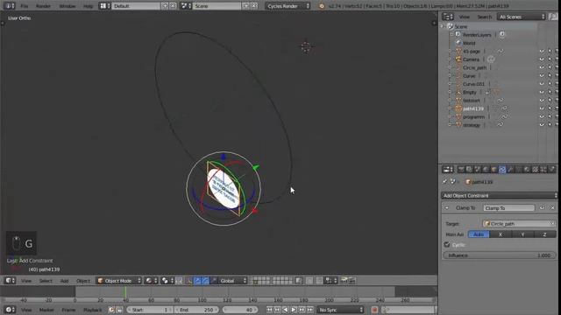Open the Circle_path target field
The width and height of the screenshot is (561, 315).
click(518, 224)
